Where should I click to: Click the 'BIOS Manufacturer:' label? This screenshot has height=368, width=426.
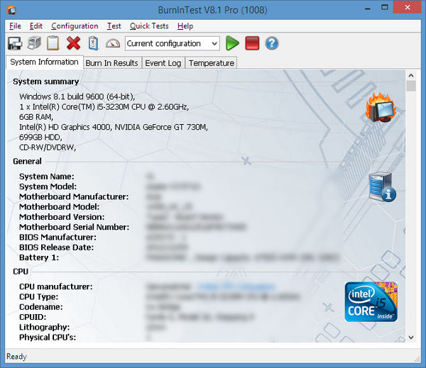pos(58,238)
